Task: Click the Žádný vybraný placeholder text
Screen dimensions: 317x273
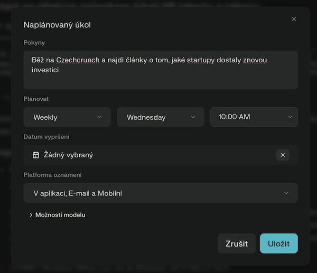Action: pyautogui.click(x=69, y=155)
